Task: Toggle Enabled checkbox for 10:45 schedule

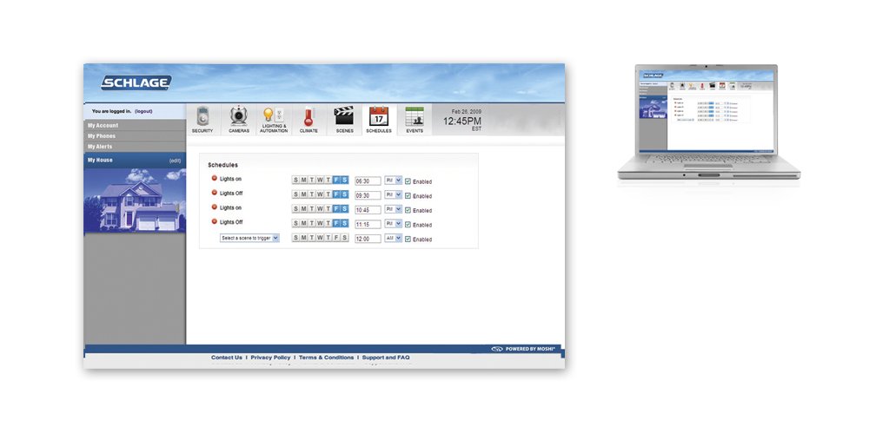Action: [x=408, y=210]
